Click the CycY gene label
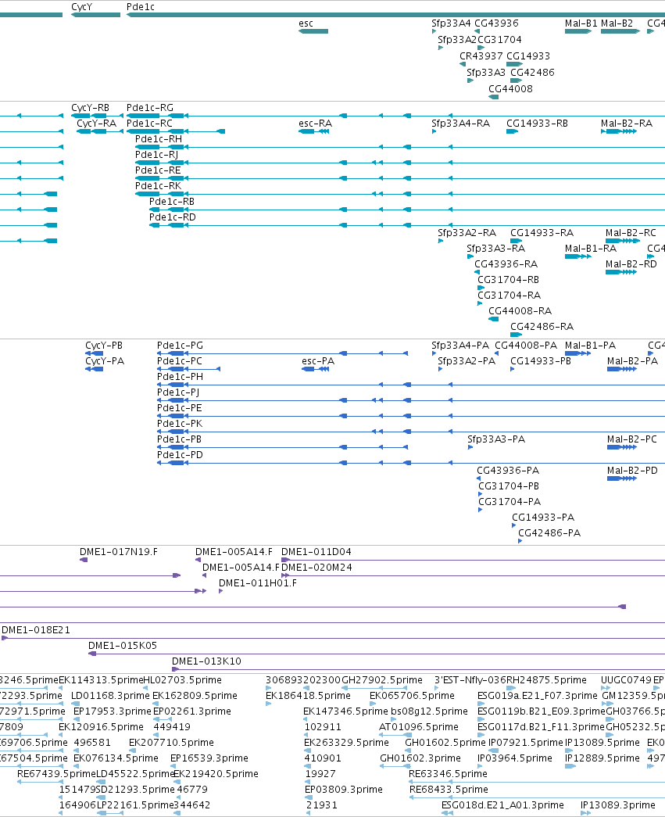The image size is (665, 817). point(81,7)
